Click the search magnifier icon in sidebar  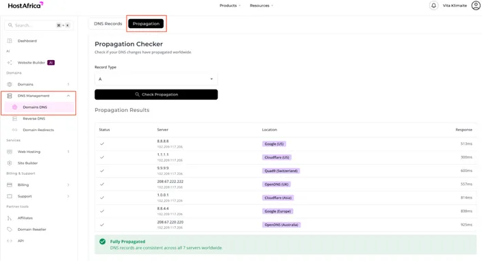click(10, 25)
